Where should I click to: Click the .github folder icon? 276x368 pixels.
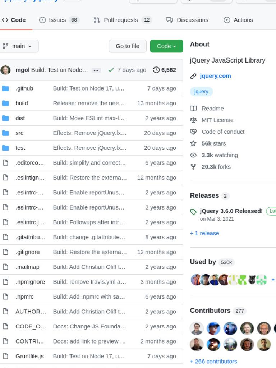click(5, 88)
